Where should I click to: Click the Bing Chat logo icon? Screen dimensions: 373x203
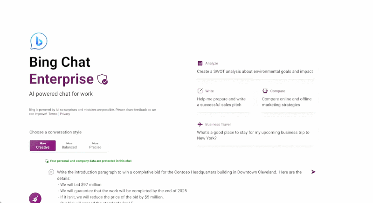[38, 42]
